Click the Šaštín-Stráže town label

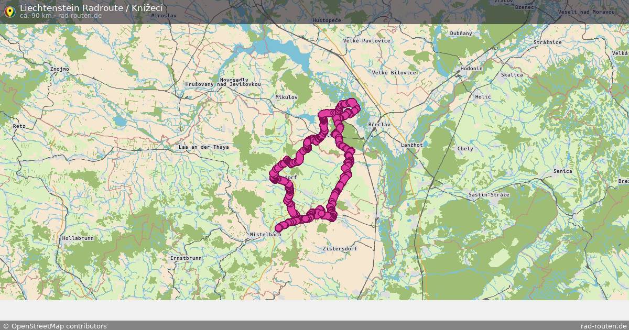[x=489, y=195]
